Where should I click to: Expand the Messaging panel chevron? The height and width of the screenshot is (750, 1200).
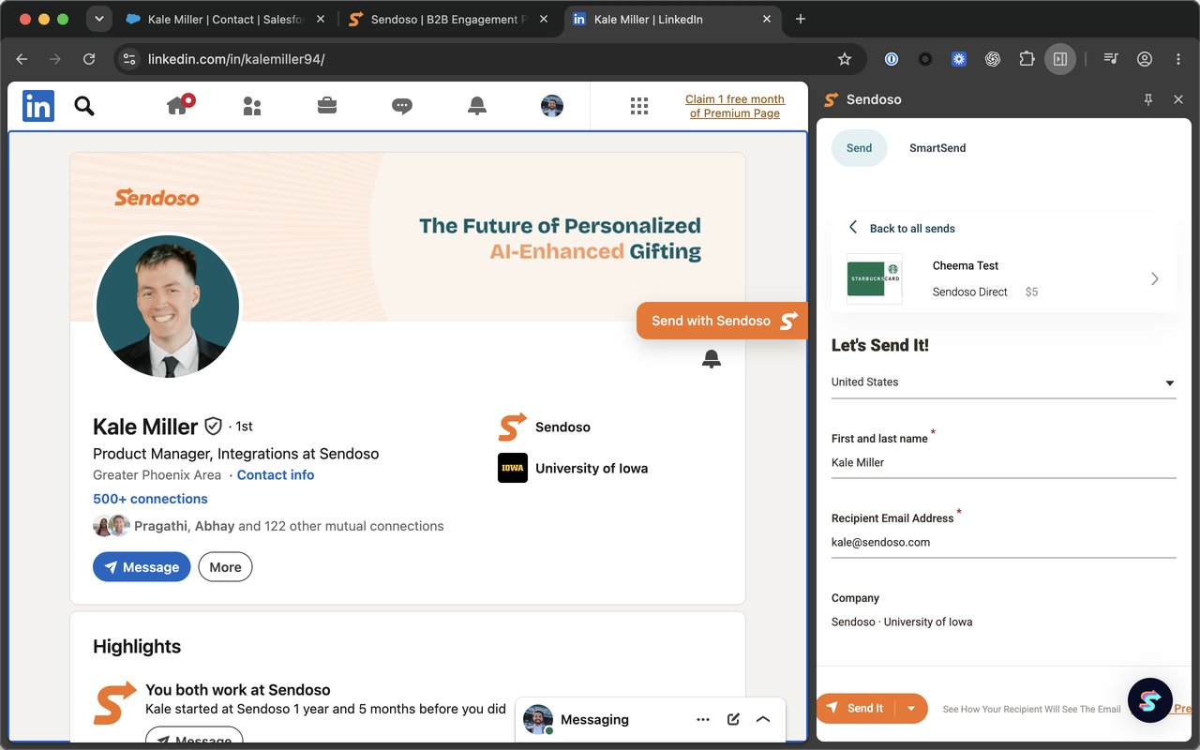[763, 719]
